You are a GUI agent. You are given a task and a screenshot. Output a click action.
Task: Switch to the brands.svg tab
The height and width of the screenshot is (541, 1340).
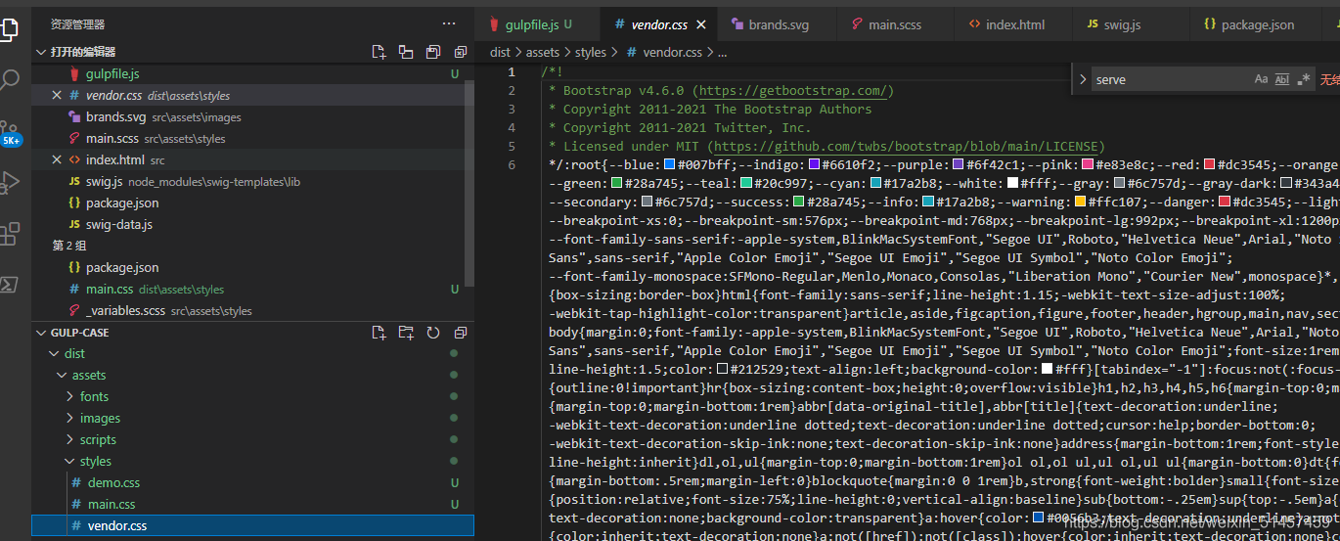coord(776,24)
